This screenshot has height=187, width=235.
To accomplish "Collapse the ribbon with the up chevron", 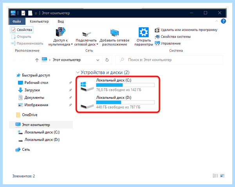I will point(217,21).
